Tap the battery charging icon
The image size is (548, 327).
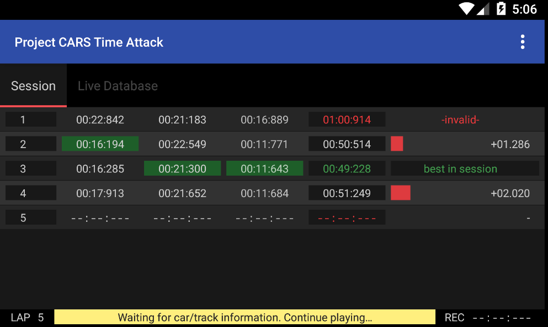click(501, 9)
